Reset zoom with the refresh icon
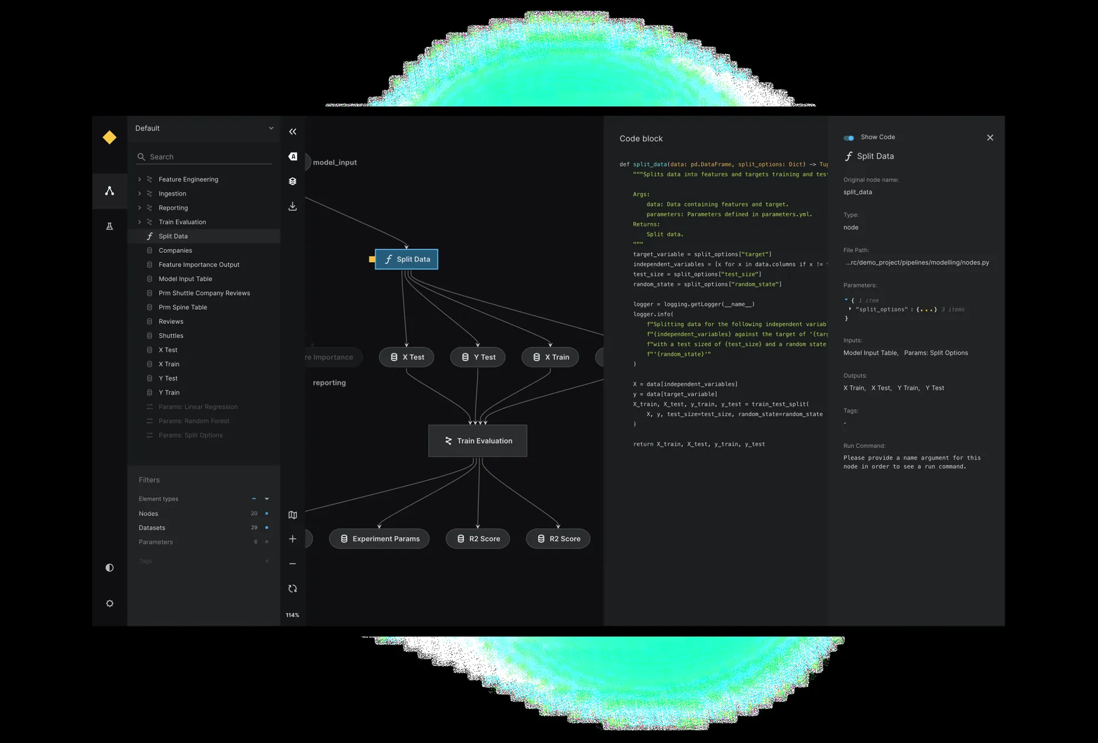The image size is (1098, 743). coord(293,588)
